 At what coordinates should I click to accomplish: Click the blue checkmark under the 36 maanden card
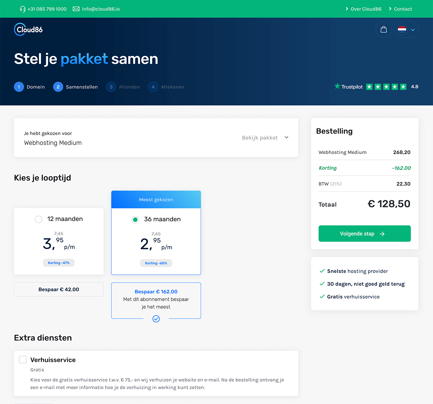156,319
